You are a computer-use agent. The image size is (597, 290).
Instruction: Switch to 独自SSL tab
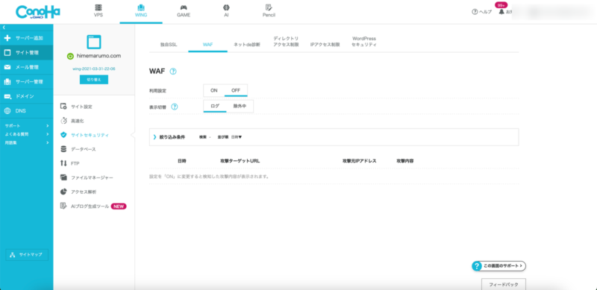click(x=169, y=45)
